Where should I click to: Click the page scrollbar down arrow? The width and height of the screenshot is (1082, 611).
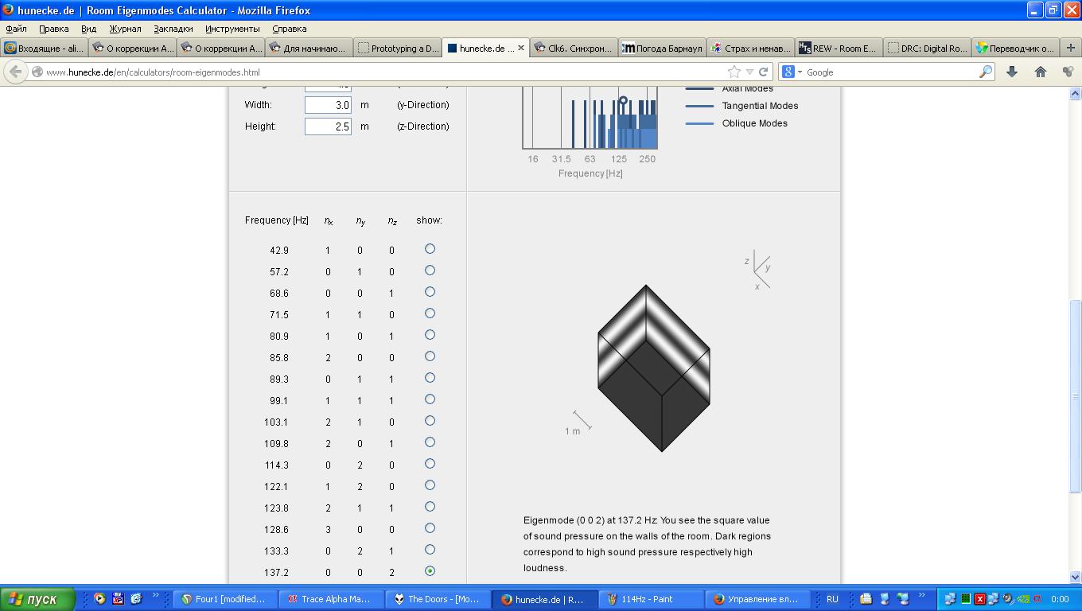1075,577
